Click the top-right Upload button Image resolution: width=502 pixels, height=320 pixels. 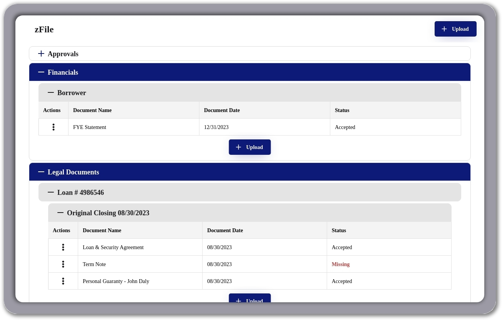[x=455, y=29]
